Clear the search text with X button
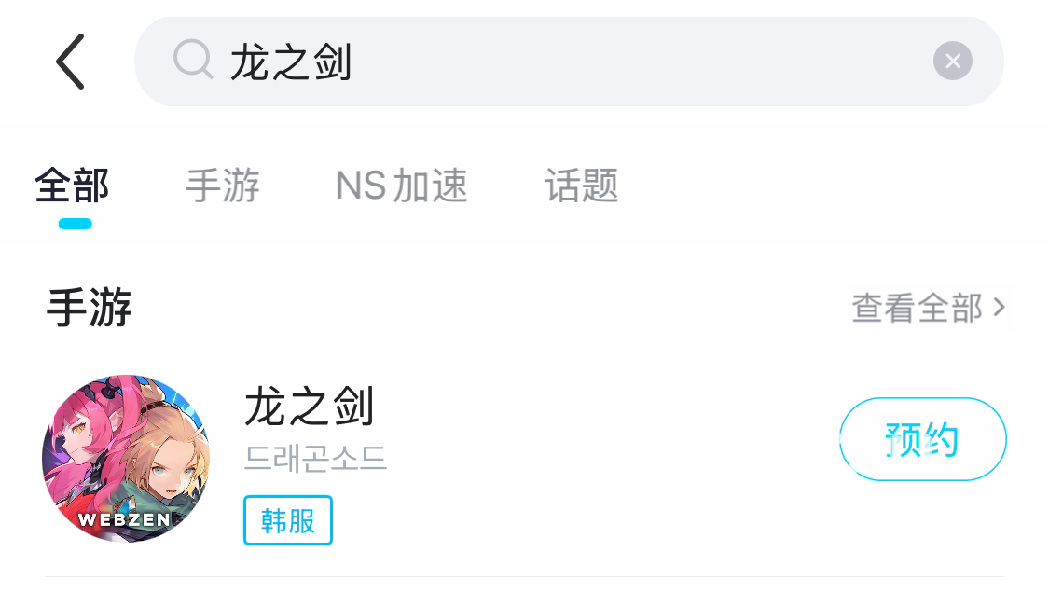This screenshot has width=1049, height=593. click(x=953, y=61)
